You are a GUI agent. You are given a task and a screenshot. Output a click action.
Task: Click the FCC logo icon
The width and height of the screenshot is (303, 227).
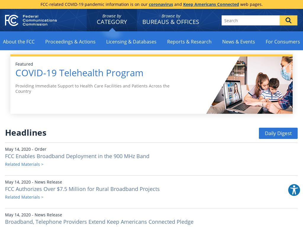(12, 20)
